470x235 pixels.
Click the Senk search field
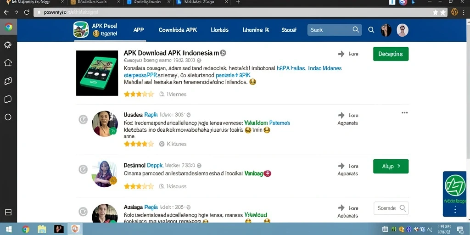tap(335, 30)
